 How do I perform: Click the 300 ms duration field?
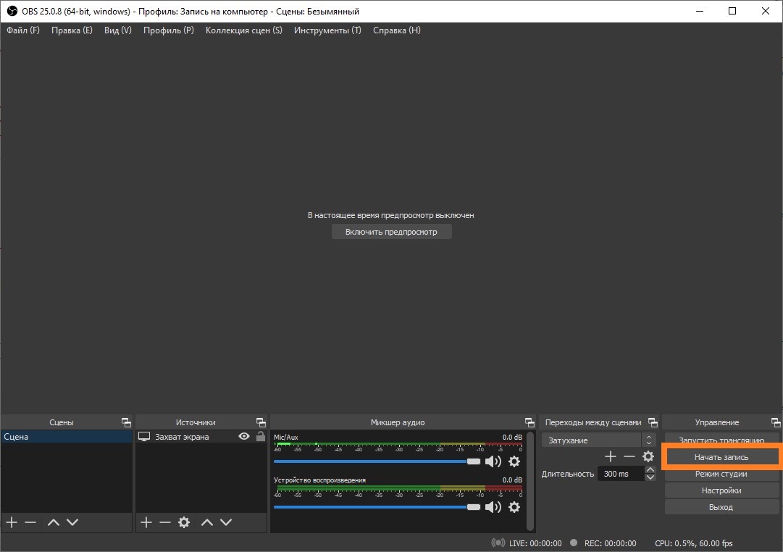(621, 474)
